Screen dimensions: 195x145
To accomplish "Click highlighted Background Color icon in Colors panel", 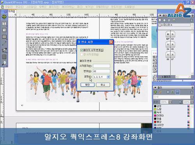I will click(x=177, y=92).
